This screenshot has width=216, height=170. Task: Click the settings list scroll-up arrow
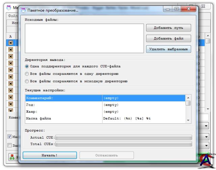188,98
